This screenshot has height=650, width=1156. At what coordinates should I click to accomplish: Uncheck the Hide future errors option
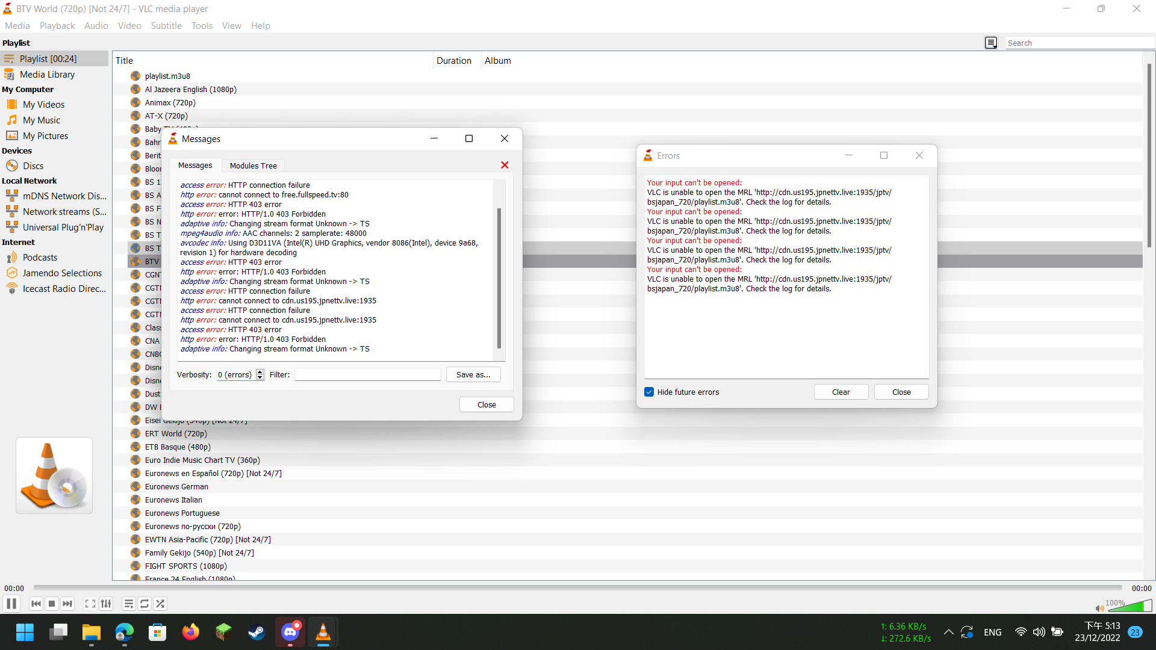click(x=649, y=392)
